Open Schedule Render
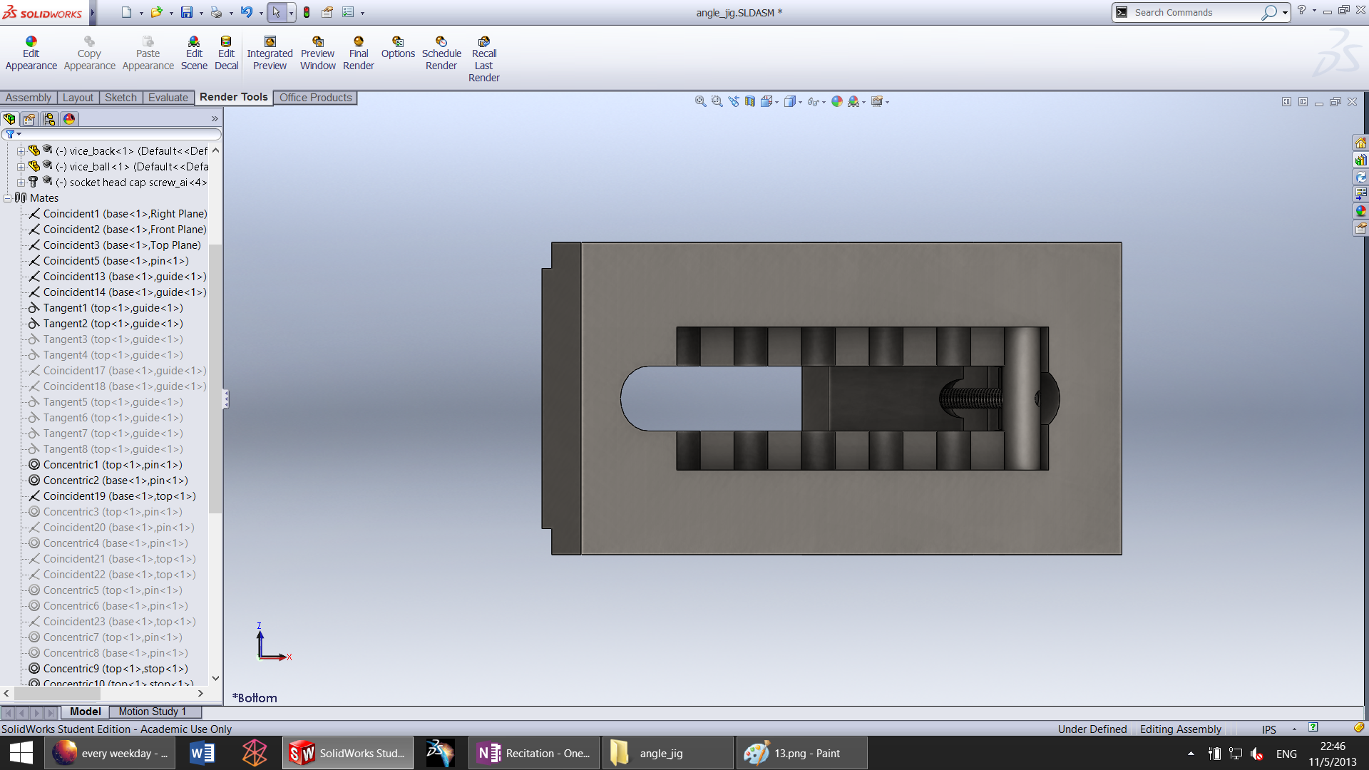The width and height of the screenshot is (1369, 770). click(441, 53)
